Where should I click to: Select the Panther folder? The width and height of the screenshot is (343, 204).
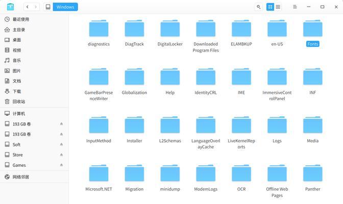click(312, 178)
